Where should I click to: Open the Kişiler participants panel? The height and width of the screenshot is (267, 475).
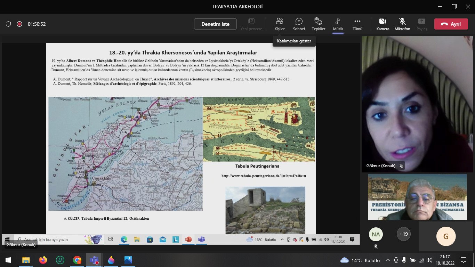tap(280, 24)
